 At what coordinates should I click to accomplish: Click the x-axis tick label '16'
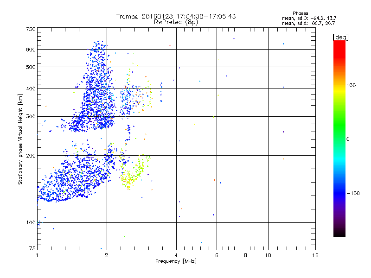[x=315, y=255]
